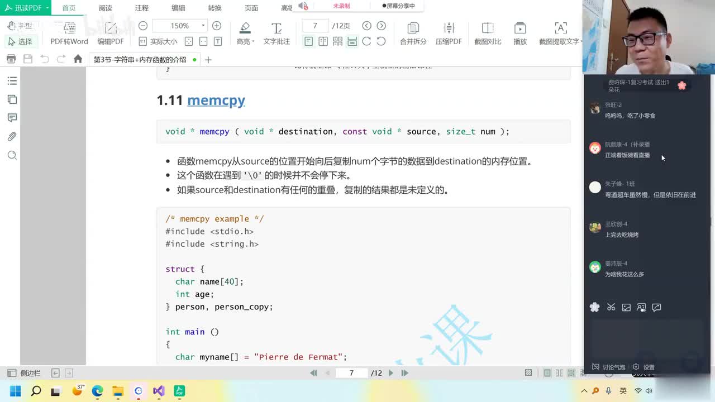Open the PDF转Word converter
Image resolution: width=715 pixels, height=402 pixels.
(x=69, y=33)
